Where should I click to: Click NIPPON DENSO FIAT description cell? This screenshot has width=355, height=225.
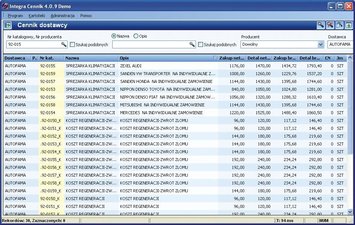click(167, 97)
